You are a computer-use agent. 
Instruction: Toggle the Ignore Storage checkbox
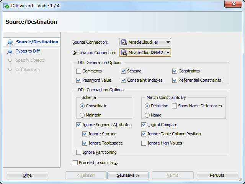85,134
